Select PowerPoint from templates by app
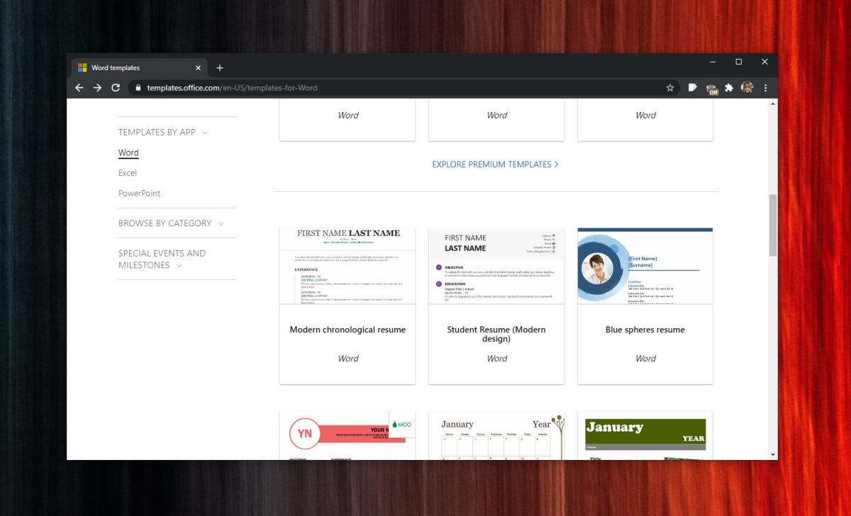Screen dimensions: 851x516 point(139,193)
